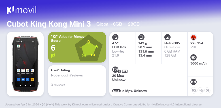Click the radar chart pentagon

[89, 48]
